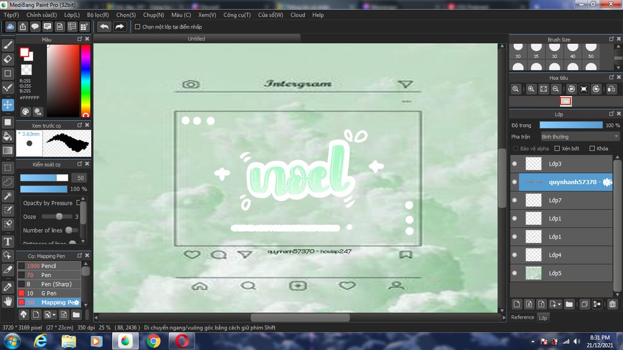The height and width of the screenshot is (350, 623).
Task: Activate the Move tool
Action: (7, 105)
